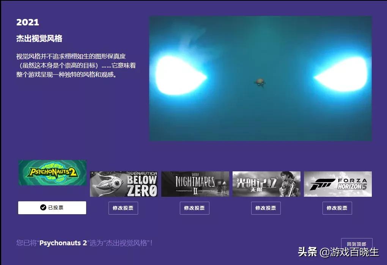Image resolution: width=387 pixels, height=265 pixels.
Task: Click the 已投票 voted button
Action: (x=52, y=207)
